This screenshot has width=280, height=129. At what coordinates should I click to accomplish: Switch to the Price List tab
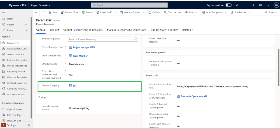click(x=54, y=30)
